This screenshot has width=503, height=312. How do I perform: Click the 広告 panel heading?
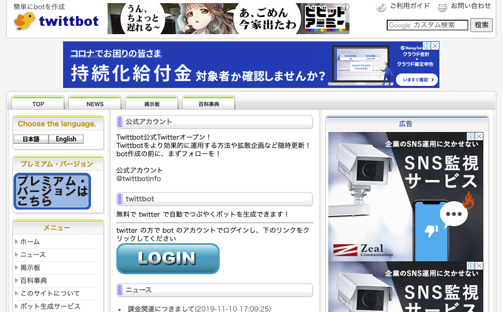405,124
